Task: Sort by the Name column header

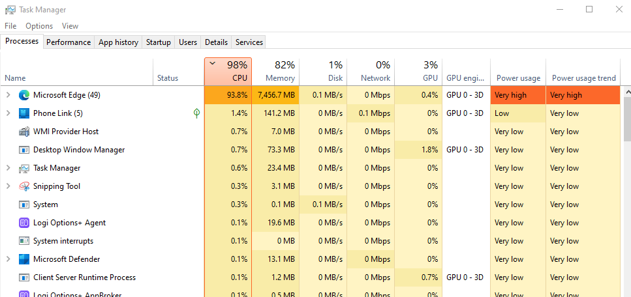Action: coord(77,72)
